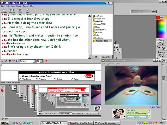Open the Tahoma font dropdown

click(x=34, y=61)
